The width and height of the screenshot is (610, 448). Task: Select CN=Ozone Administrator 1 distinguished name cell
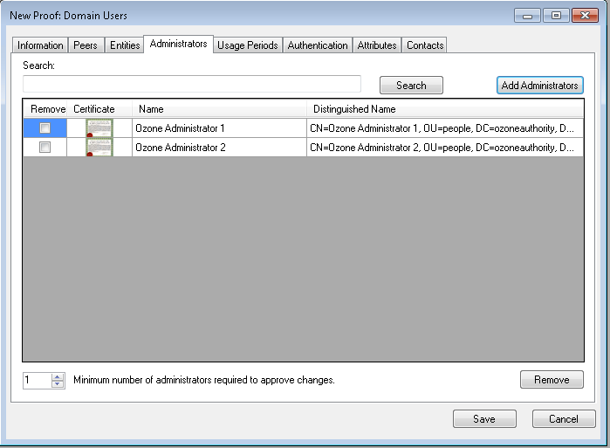click(x=445, y=128)
